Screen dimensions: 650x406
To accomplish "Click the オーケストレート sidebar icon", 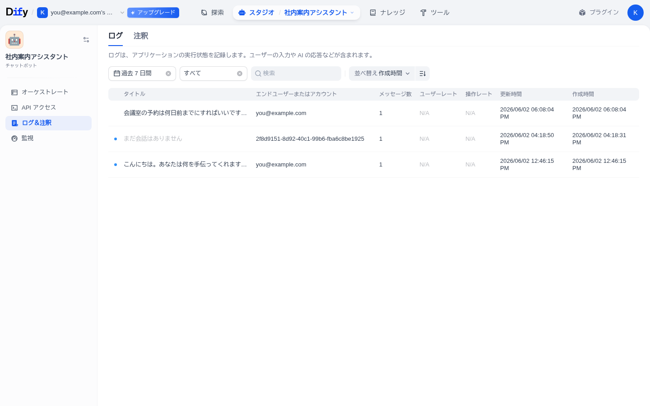I will point(14,92).
